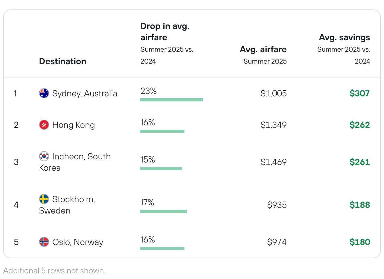Click the $307 savings value
This screenshot has height=279, width=384.
(x=360, y=94)
